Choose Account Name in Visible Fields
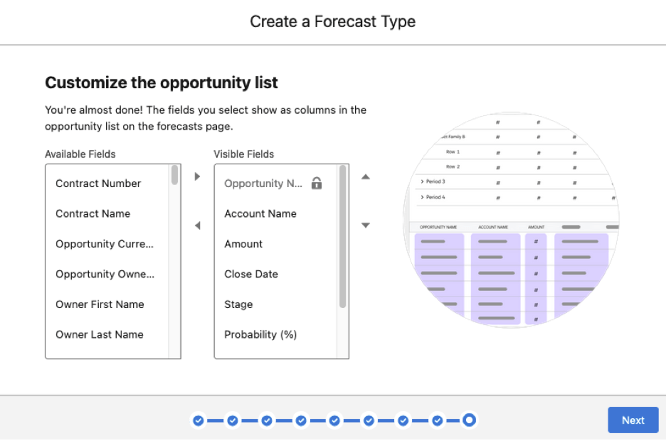Viewport: 666px width, 440px height. pyautogui.click(x=260, y=214)
